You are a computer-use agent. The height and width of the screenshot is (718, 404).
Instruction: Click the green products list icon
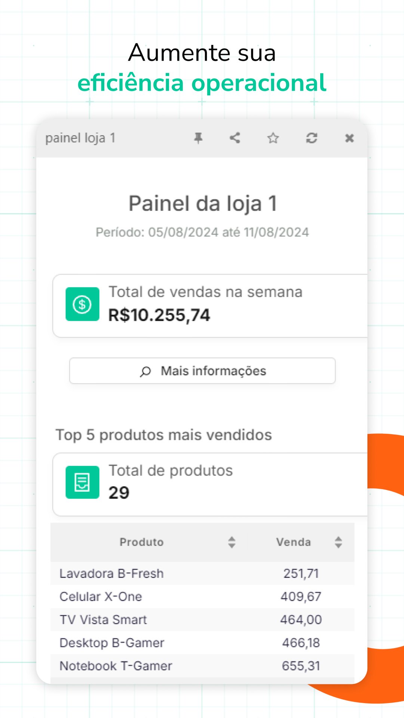coord(82,482)
